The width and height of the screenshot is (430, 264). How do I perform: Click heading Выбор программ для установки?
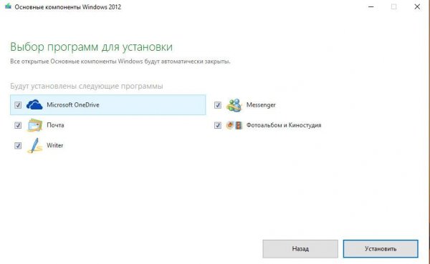click(x=91, y=47)
